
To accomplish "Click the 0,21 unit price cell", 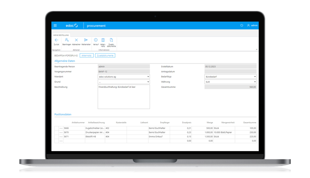I will 181,128.
